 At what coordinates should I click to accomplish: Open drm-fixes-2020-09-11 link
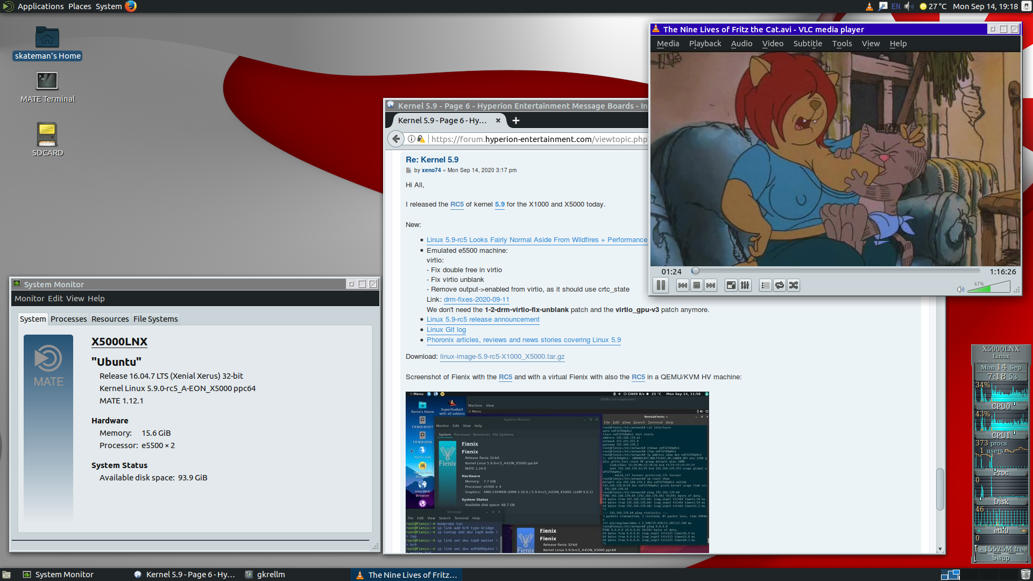pos(476,300)
